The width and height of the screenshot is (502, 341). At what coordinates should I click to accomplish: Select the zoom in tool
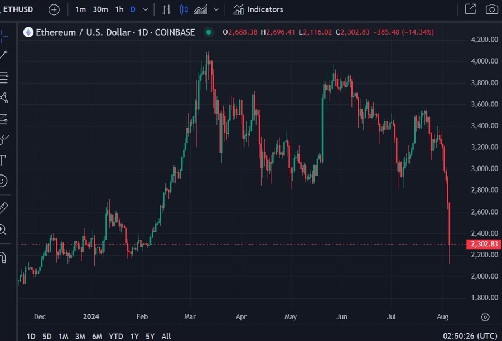tap(3, 230)
